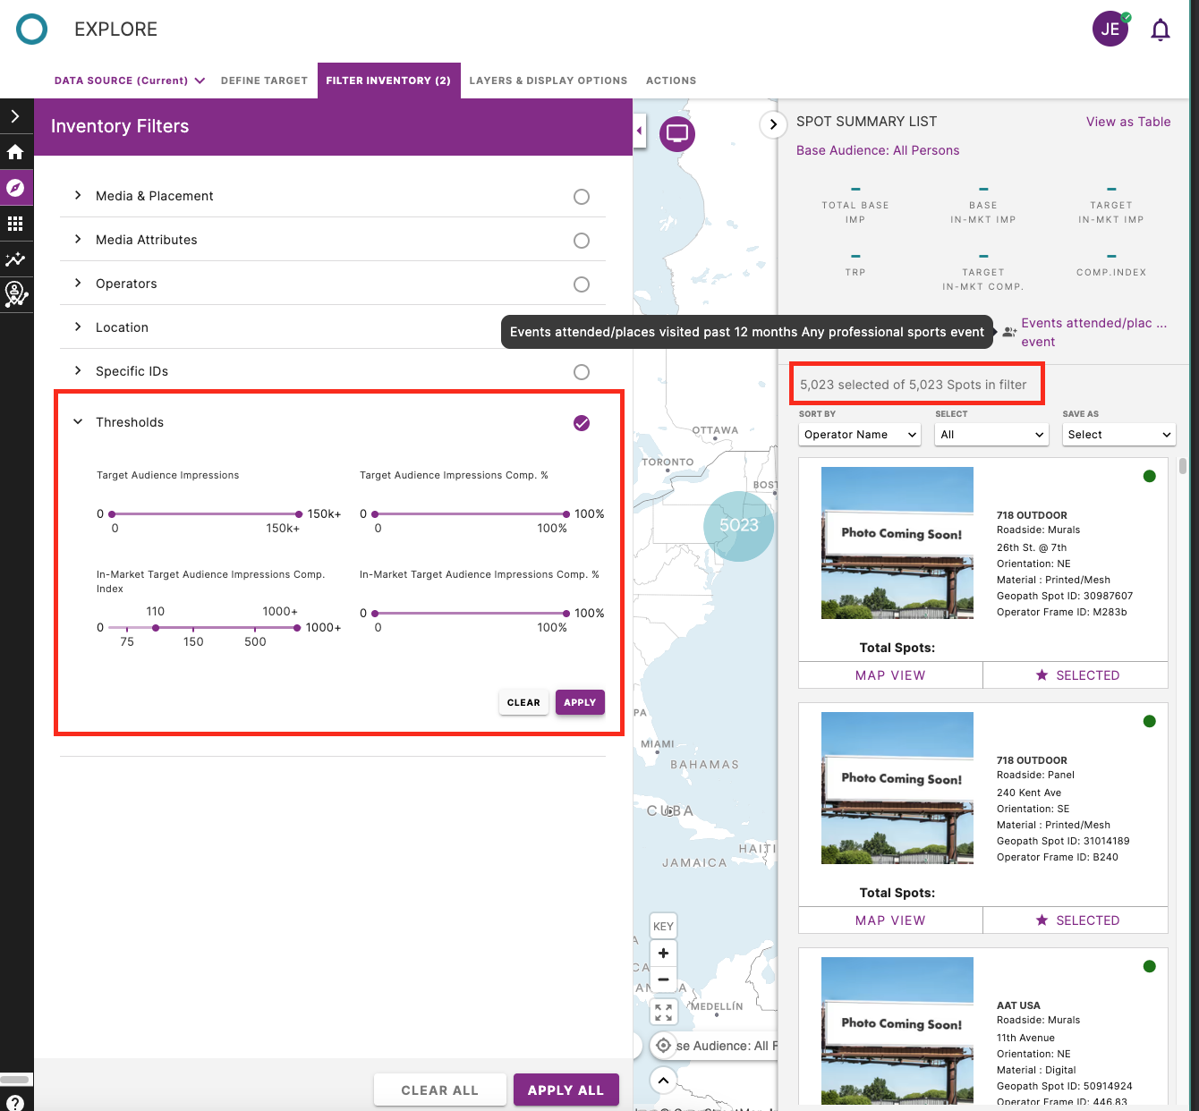Viewport: 1199px width, 1111px height.
Task: Click the locate target icon on map
Action: point(663,1045)
